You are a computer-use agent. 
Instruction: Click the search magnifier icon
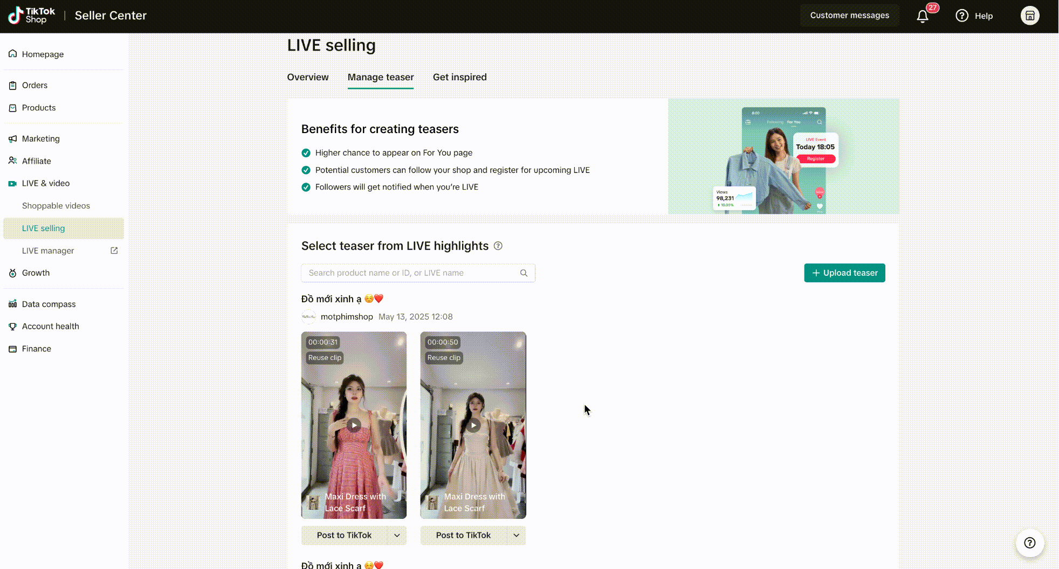[x=524, y=273]
